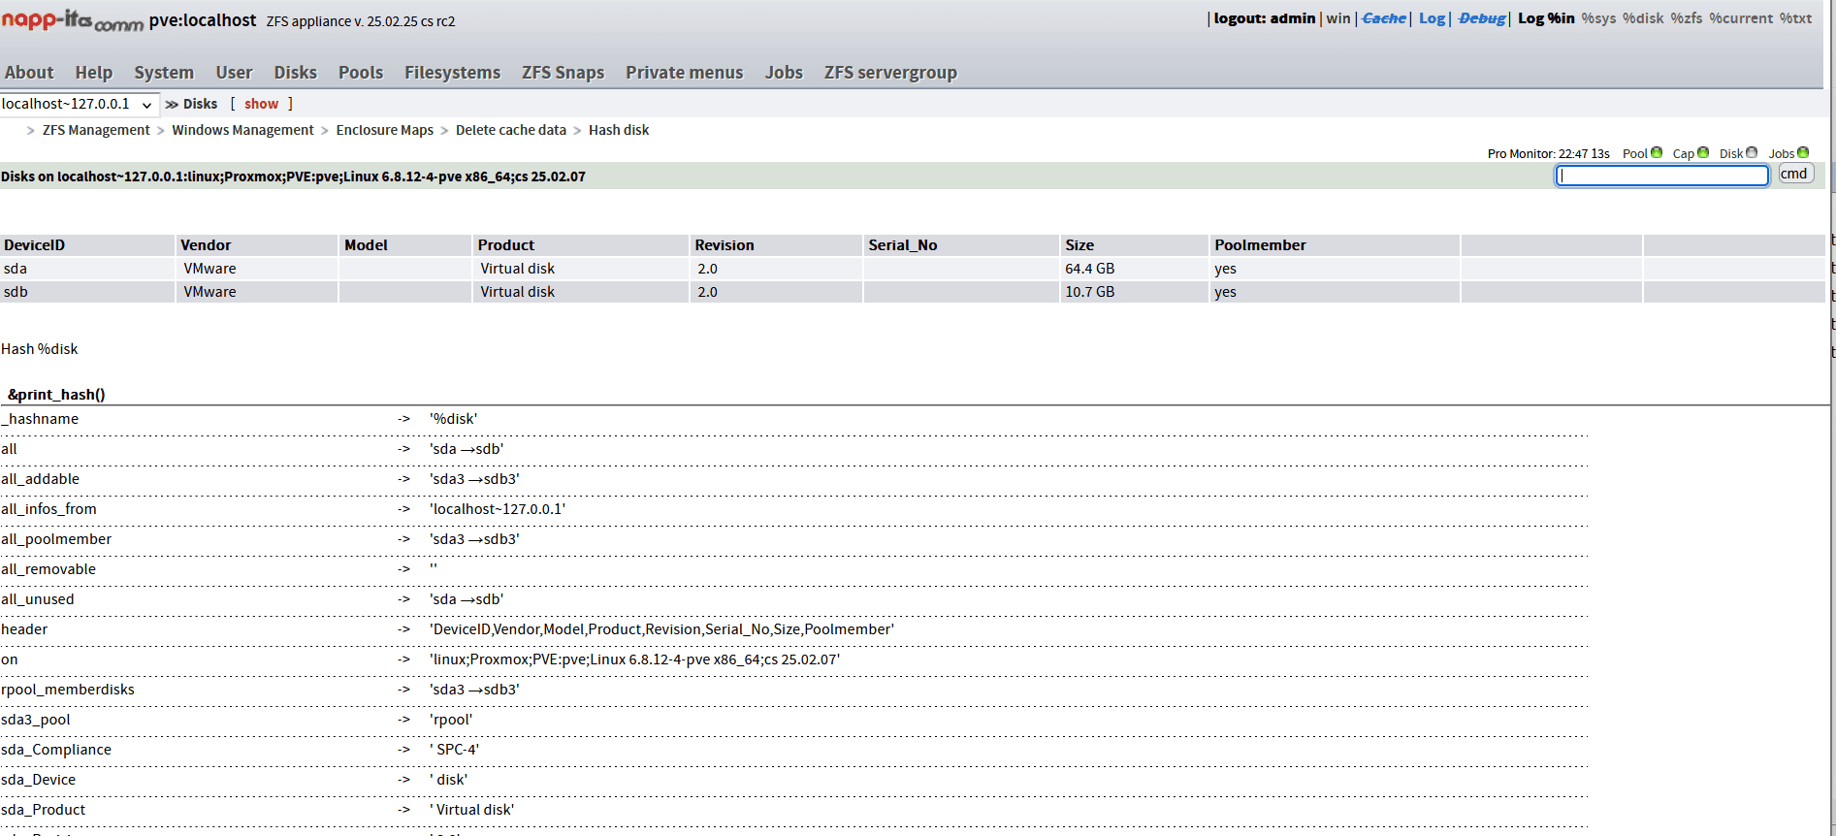Focus the command input field
The image size is (1836, 836).
[1662, 176]
